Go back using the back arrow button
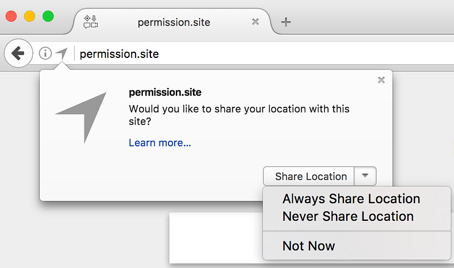Viewport: 454px width, 268px height. pyautogui.click(x=18, y=53)
